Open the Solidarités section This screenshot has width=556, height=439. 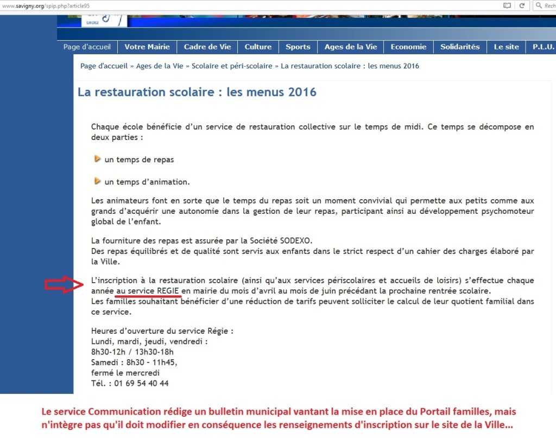tap(460, 47)
